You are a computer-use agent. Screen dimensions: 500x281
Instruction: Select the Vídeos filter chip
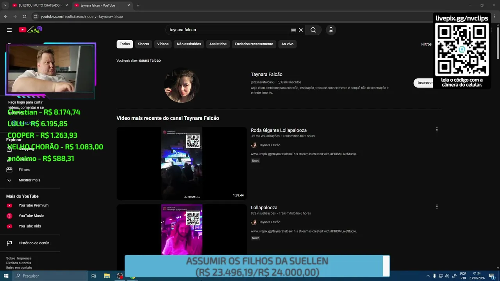point(163,44)
